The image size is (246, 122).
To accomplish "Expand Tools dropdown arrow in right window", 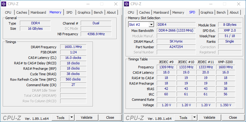I will pos(194,117).
